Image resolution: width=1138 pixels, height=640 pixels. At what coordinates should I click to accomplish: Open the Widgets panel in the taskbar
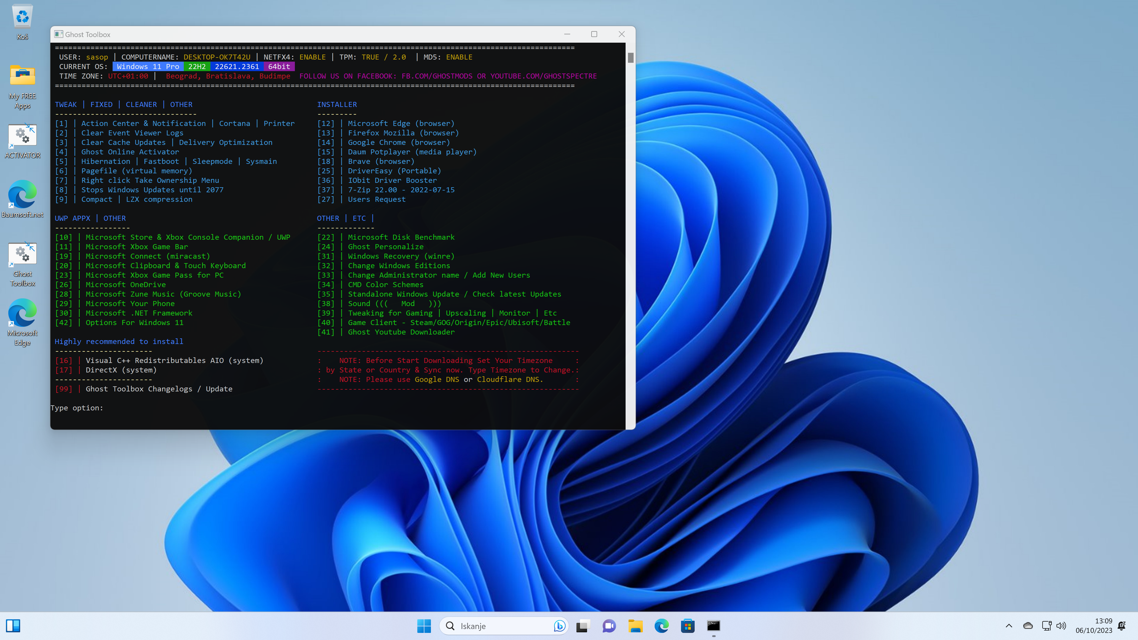(x=13, y=625)
